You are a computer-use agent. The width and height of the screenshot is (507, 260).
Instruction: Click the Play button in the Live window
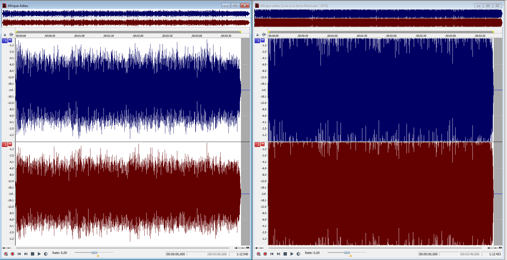(292, 254)
